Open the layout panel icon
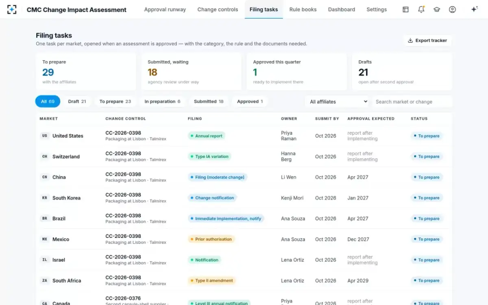Viewport: 488px width, 305px height. tap(405, 9)
